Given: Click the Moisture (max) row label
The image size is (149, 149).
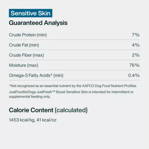Looking at the screenshot, I should 23,65.
